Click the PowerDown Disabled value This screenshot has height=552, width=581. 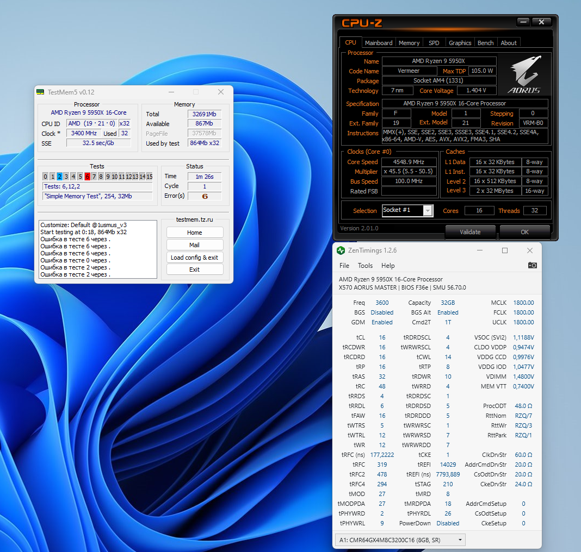(x=448, y=523)
